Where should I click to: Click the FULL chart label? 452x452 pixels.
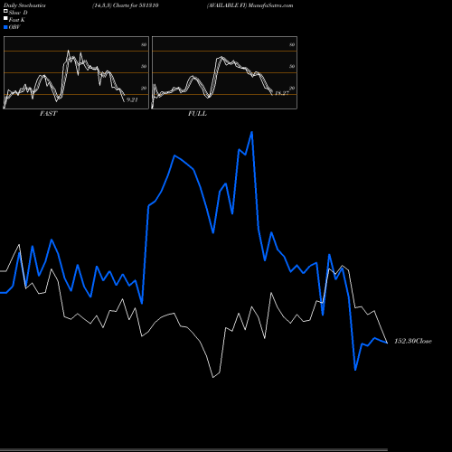(197, 114)
